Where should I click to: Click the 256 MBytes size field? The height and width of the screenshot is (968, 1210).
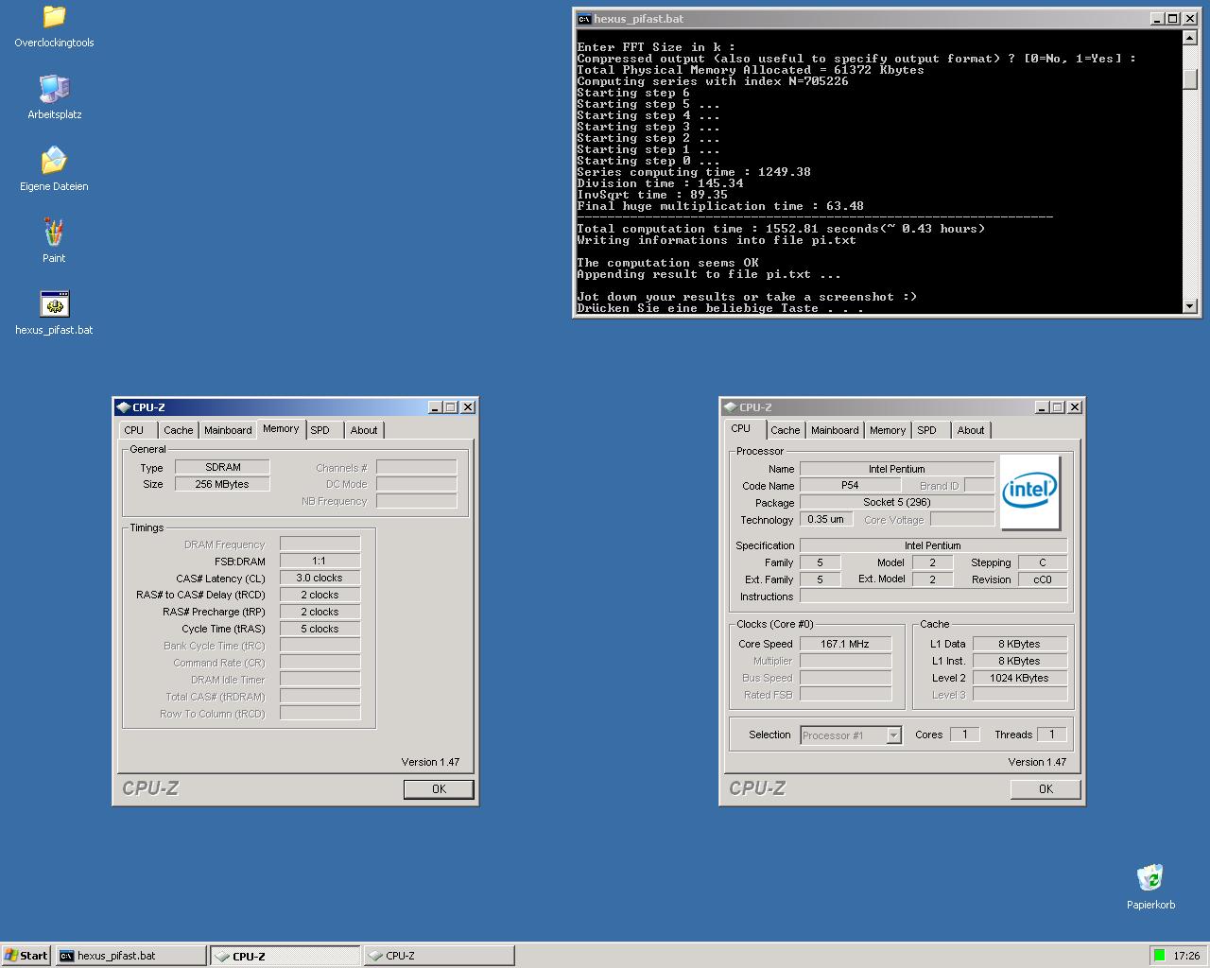click(x=223, y=484)
